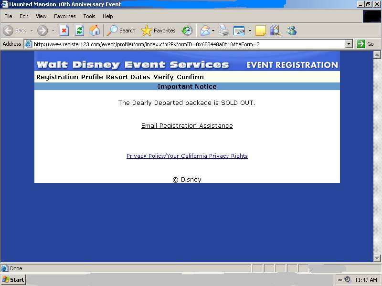
Task: Open the View menu
Action: [x=41, y=16]
